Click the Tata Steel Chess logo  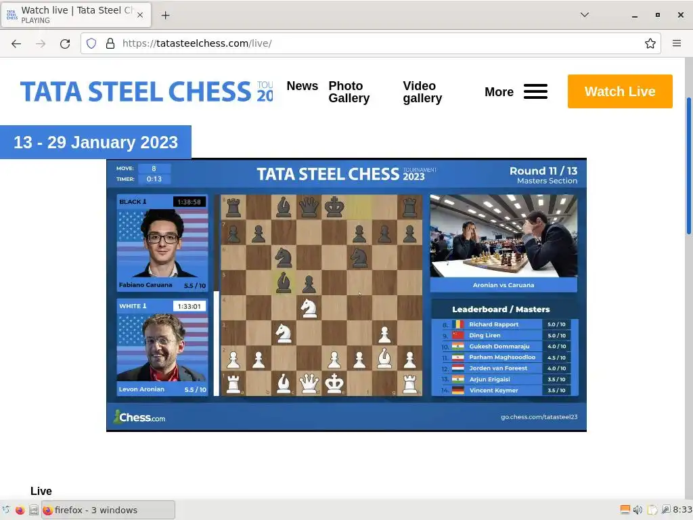pos(146,91)
